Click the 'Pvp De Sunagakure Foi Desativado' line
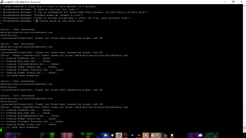The width and height of the screenshot is (246, 138). (75, 12)
